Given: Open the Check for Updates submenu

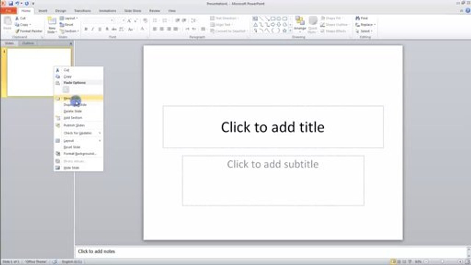Looking at the screenshot, I should pos(78,133).
